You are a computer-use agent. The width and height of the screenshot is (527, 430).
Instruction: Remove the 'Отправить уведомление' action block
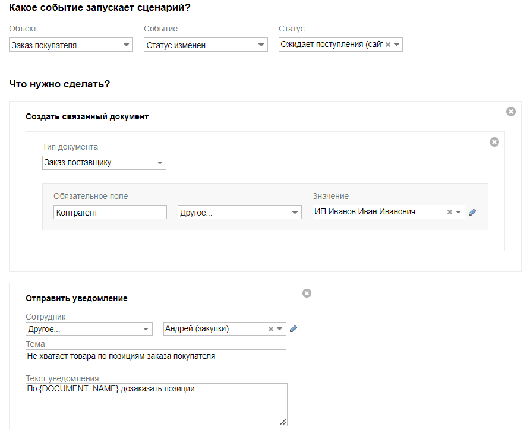point(307,293)
